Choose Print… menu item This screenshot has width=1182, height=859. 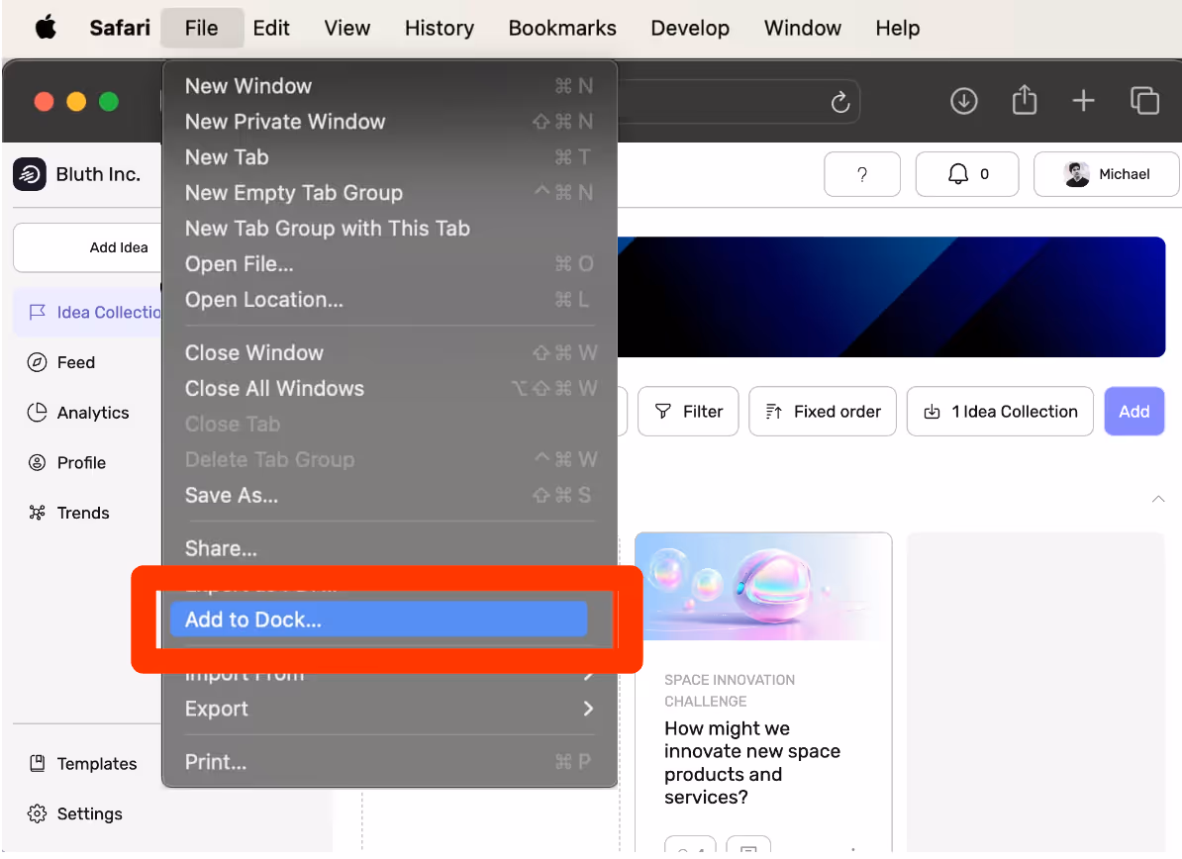[x=389, y=762]
